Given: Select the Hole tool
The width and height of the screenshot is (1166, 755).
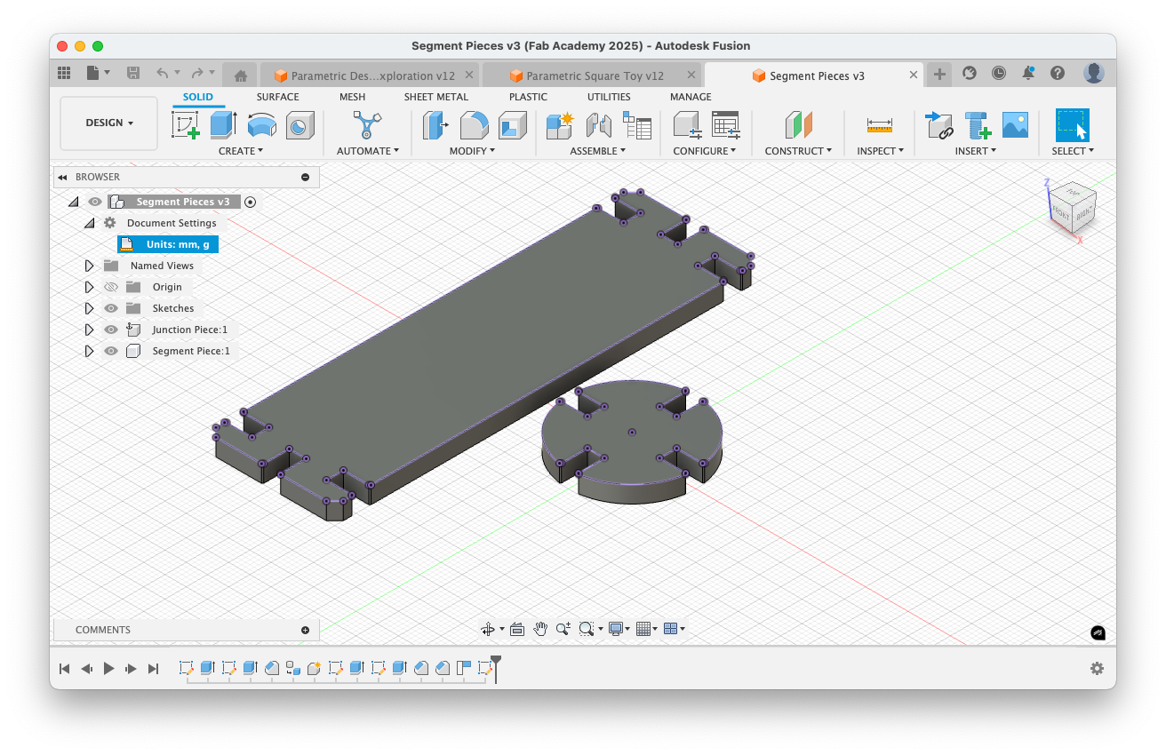Looking at the screenshot, I should click(x=300, y=125).
